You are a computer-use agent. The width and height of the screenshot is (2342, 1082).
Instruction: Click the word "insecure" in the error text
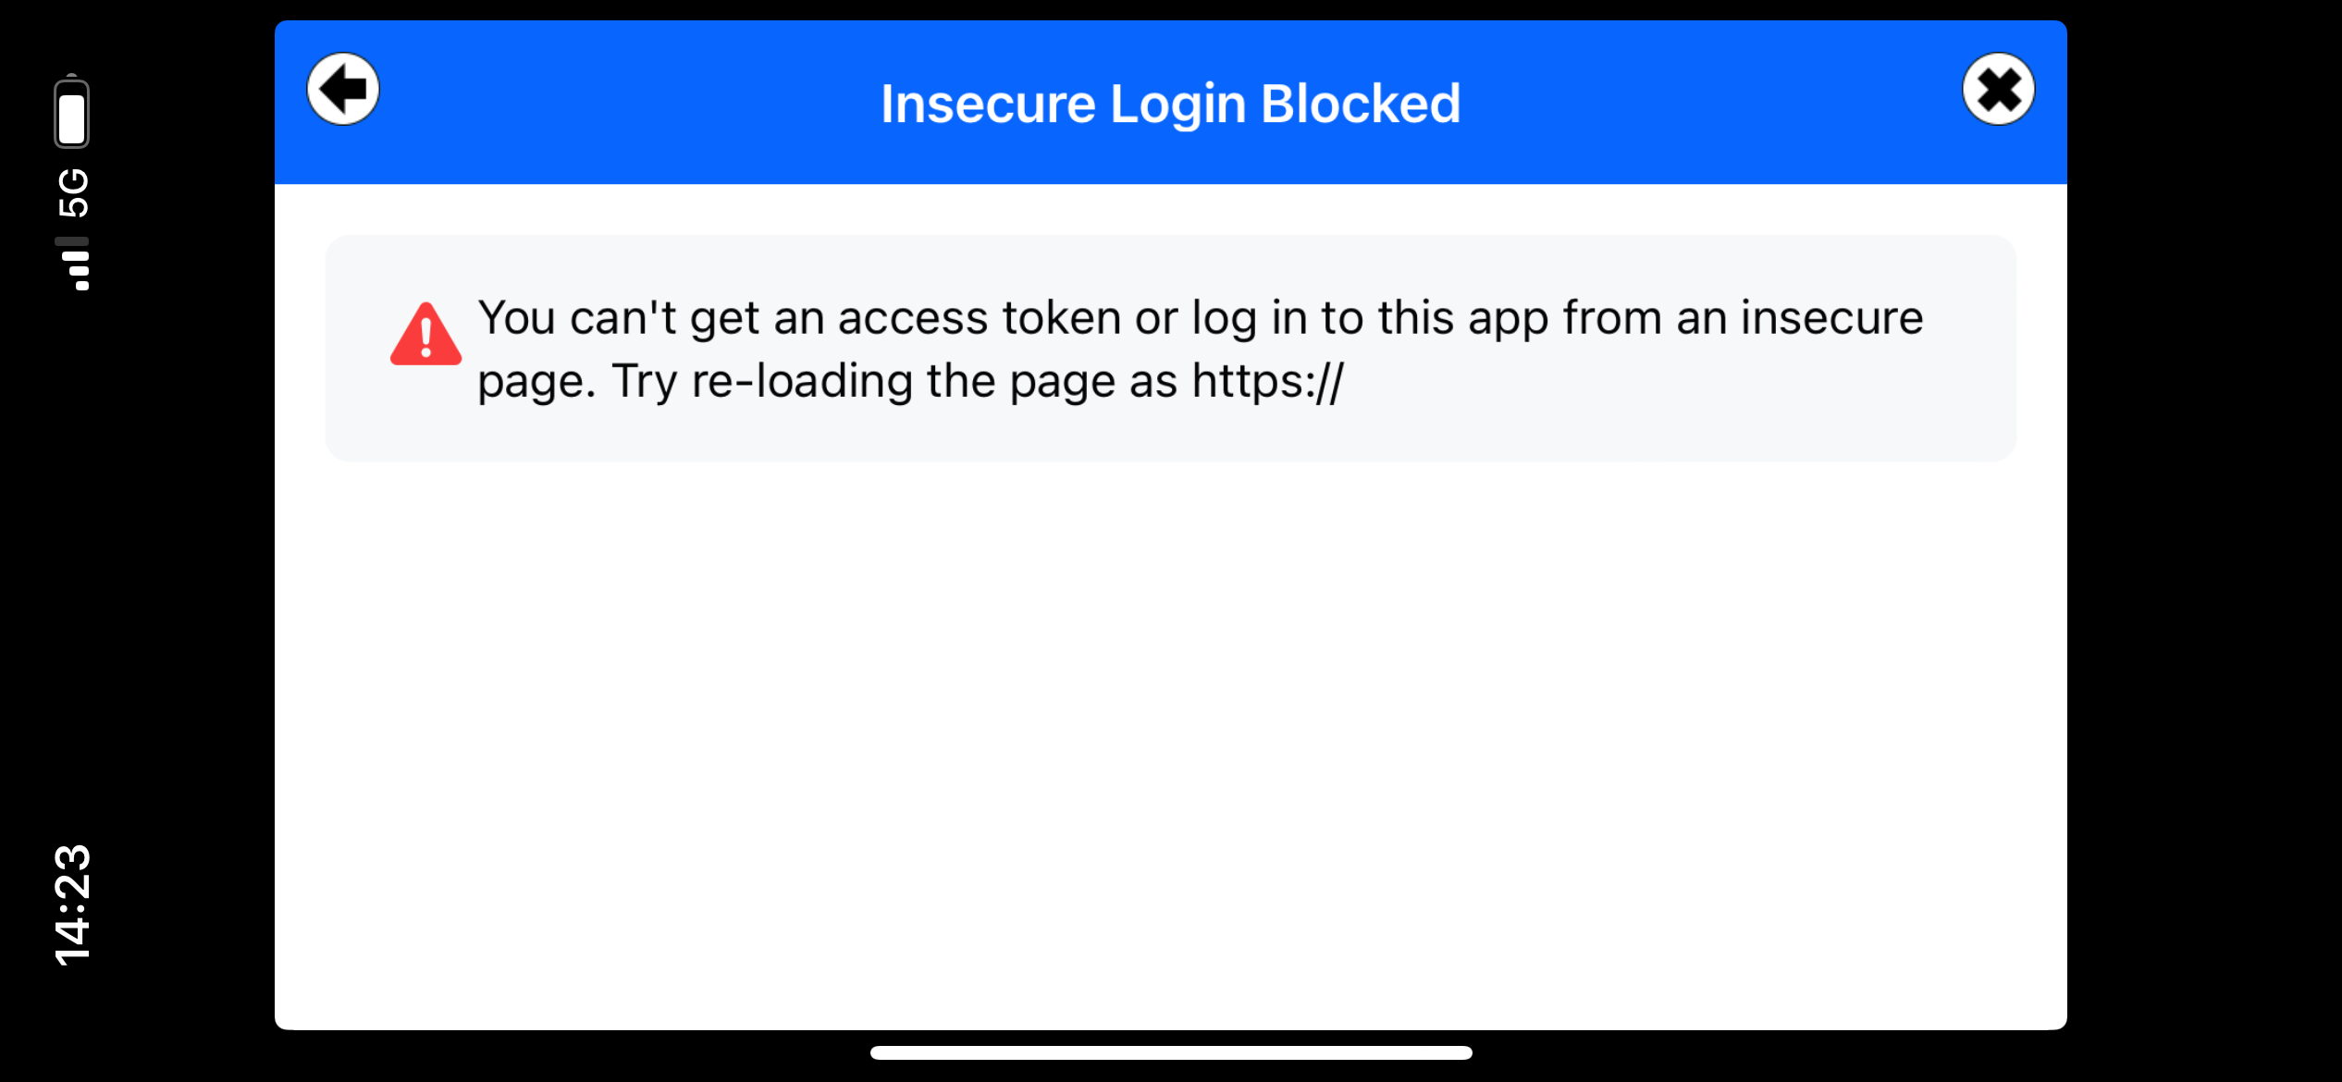(1831, 318)
